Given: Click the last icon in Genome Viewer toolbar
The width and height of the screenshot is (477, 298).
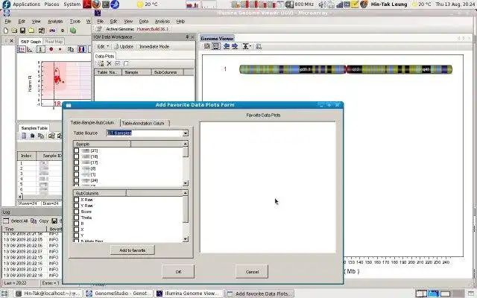Looking at the screenshot, I should click(259, 46).
